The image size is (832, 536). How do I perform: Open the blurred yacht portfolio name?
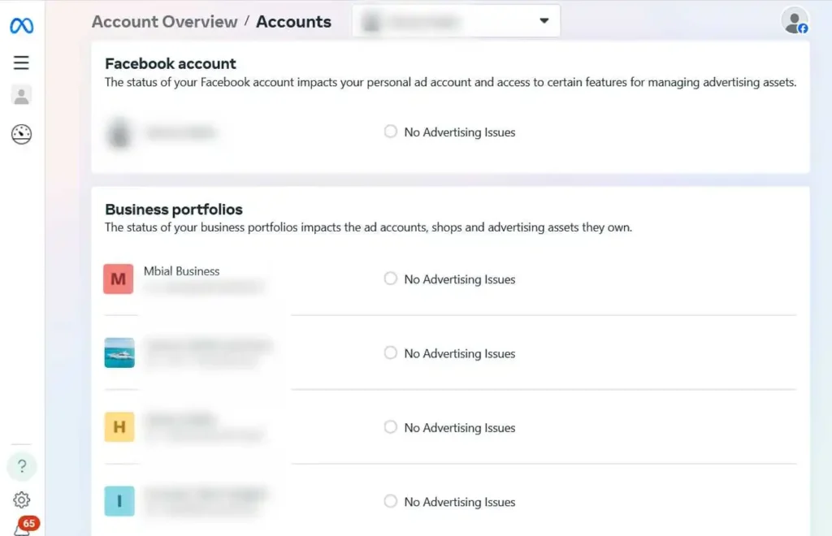point(209,346)
